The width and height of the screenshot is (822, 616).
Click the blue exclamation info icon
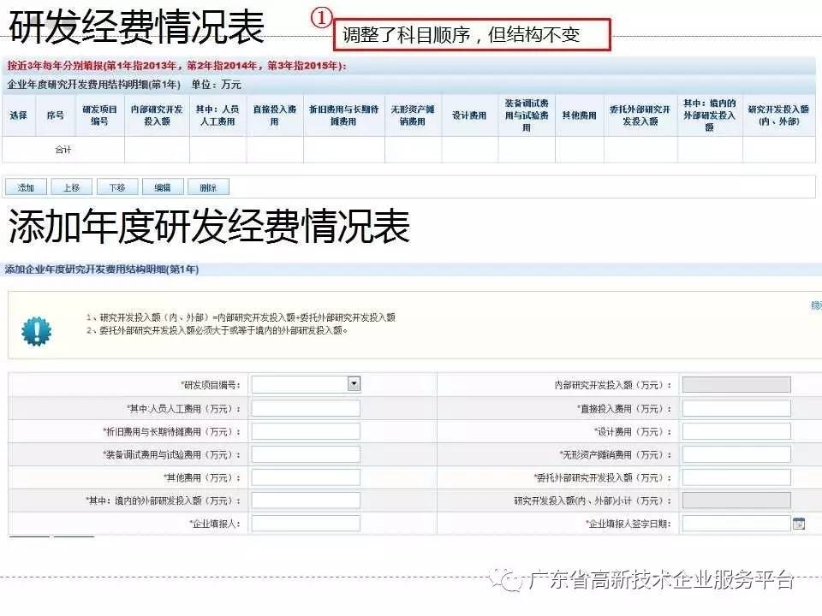(x=36, y=330)
